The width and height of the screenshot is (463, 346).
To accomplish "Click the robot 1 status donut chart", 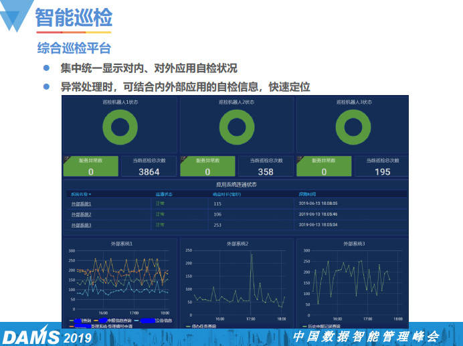I will pos(120,126).
